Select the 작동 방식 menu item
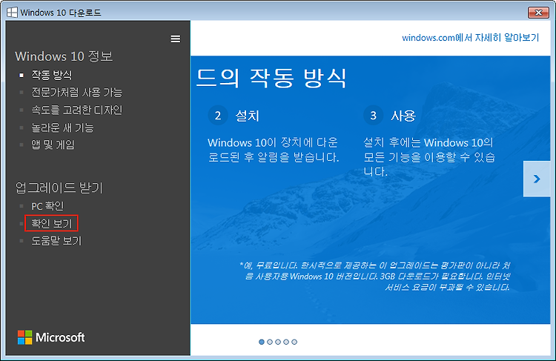Screen dimensions: 556x361 52,75
